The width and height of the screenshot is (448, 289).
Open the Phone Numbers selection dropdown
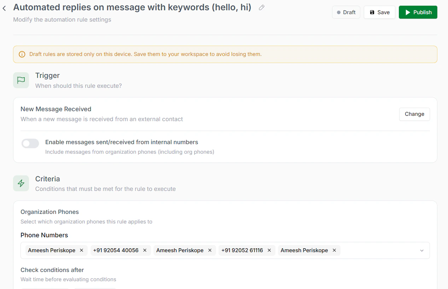click(x=421, y=250)
